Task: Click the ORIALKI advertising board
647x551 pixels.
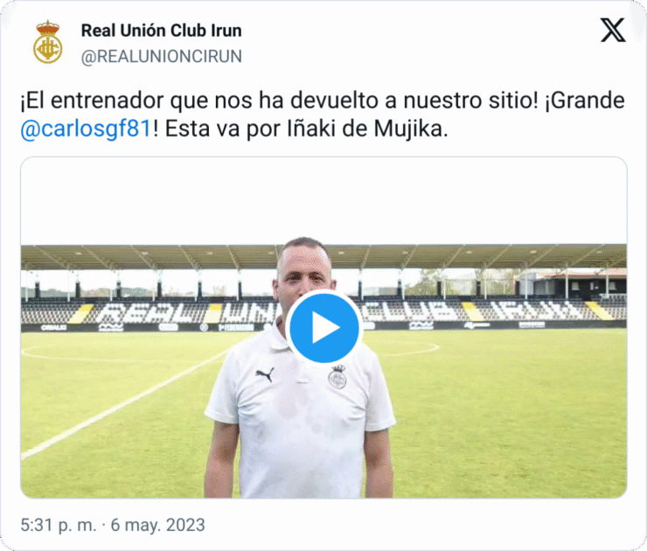Action: click(53, 328)
